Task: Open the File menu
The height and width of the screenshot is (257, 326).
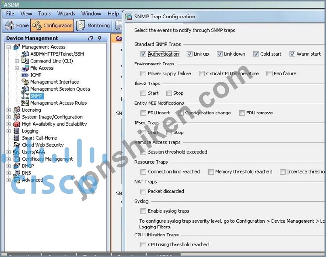Action: click(10, 14)
